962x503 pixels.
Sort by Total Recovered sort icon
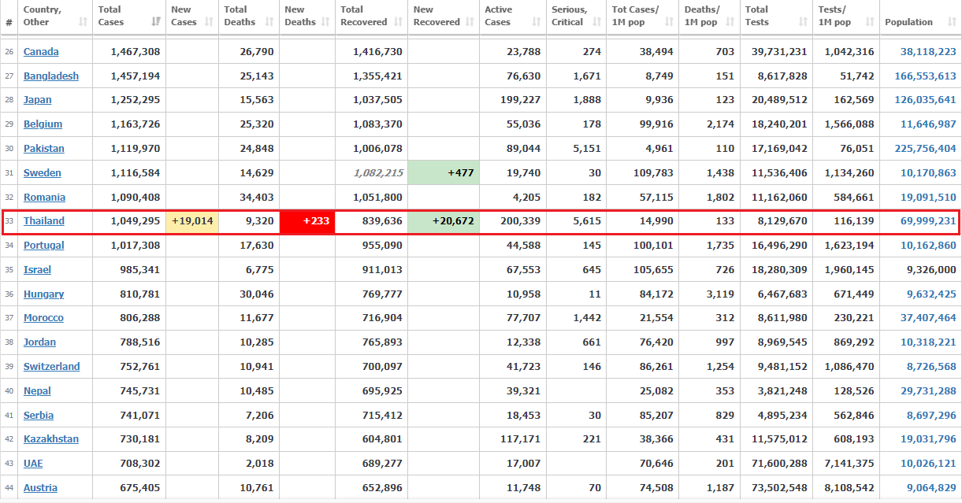(397, 22)
